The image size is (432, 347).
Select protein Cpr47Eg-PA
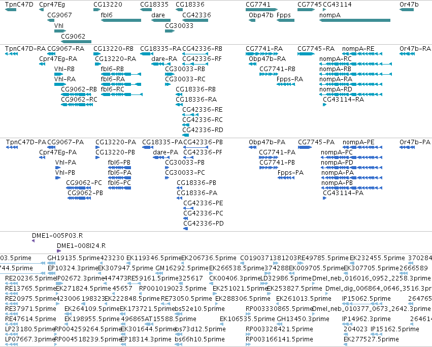point(58,152)
